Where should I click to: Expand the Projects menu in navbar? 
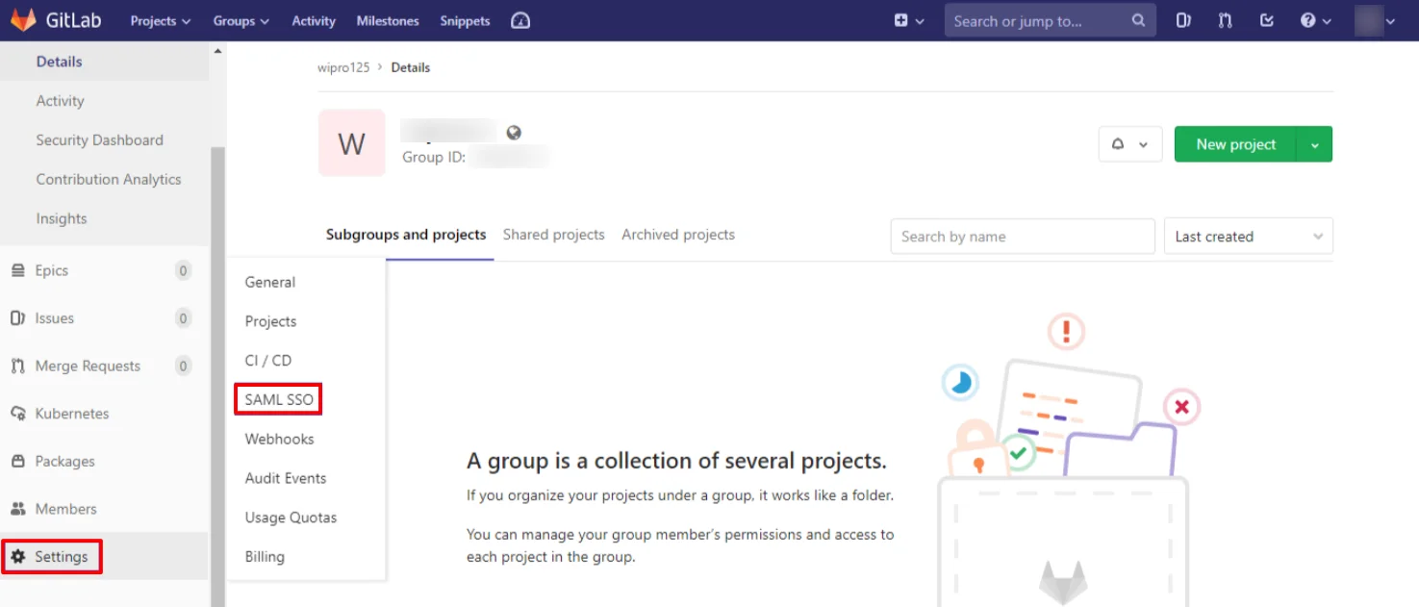160,20
